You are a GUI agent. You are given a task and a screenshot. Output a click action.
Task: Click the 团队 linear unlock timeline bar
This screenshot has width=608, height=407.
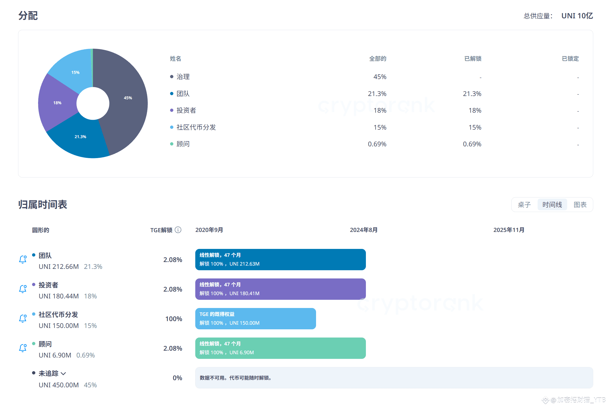pos(280,260)
